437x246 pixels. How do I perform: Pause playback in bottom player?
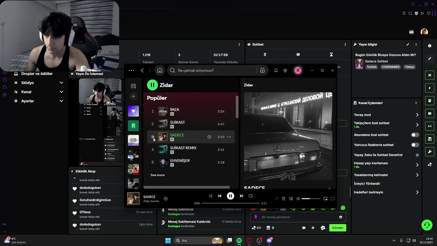click(x=230, y=196)
